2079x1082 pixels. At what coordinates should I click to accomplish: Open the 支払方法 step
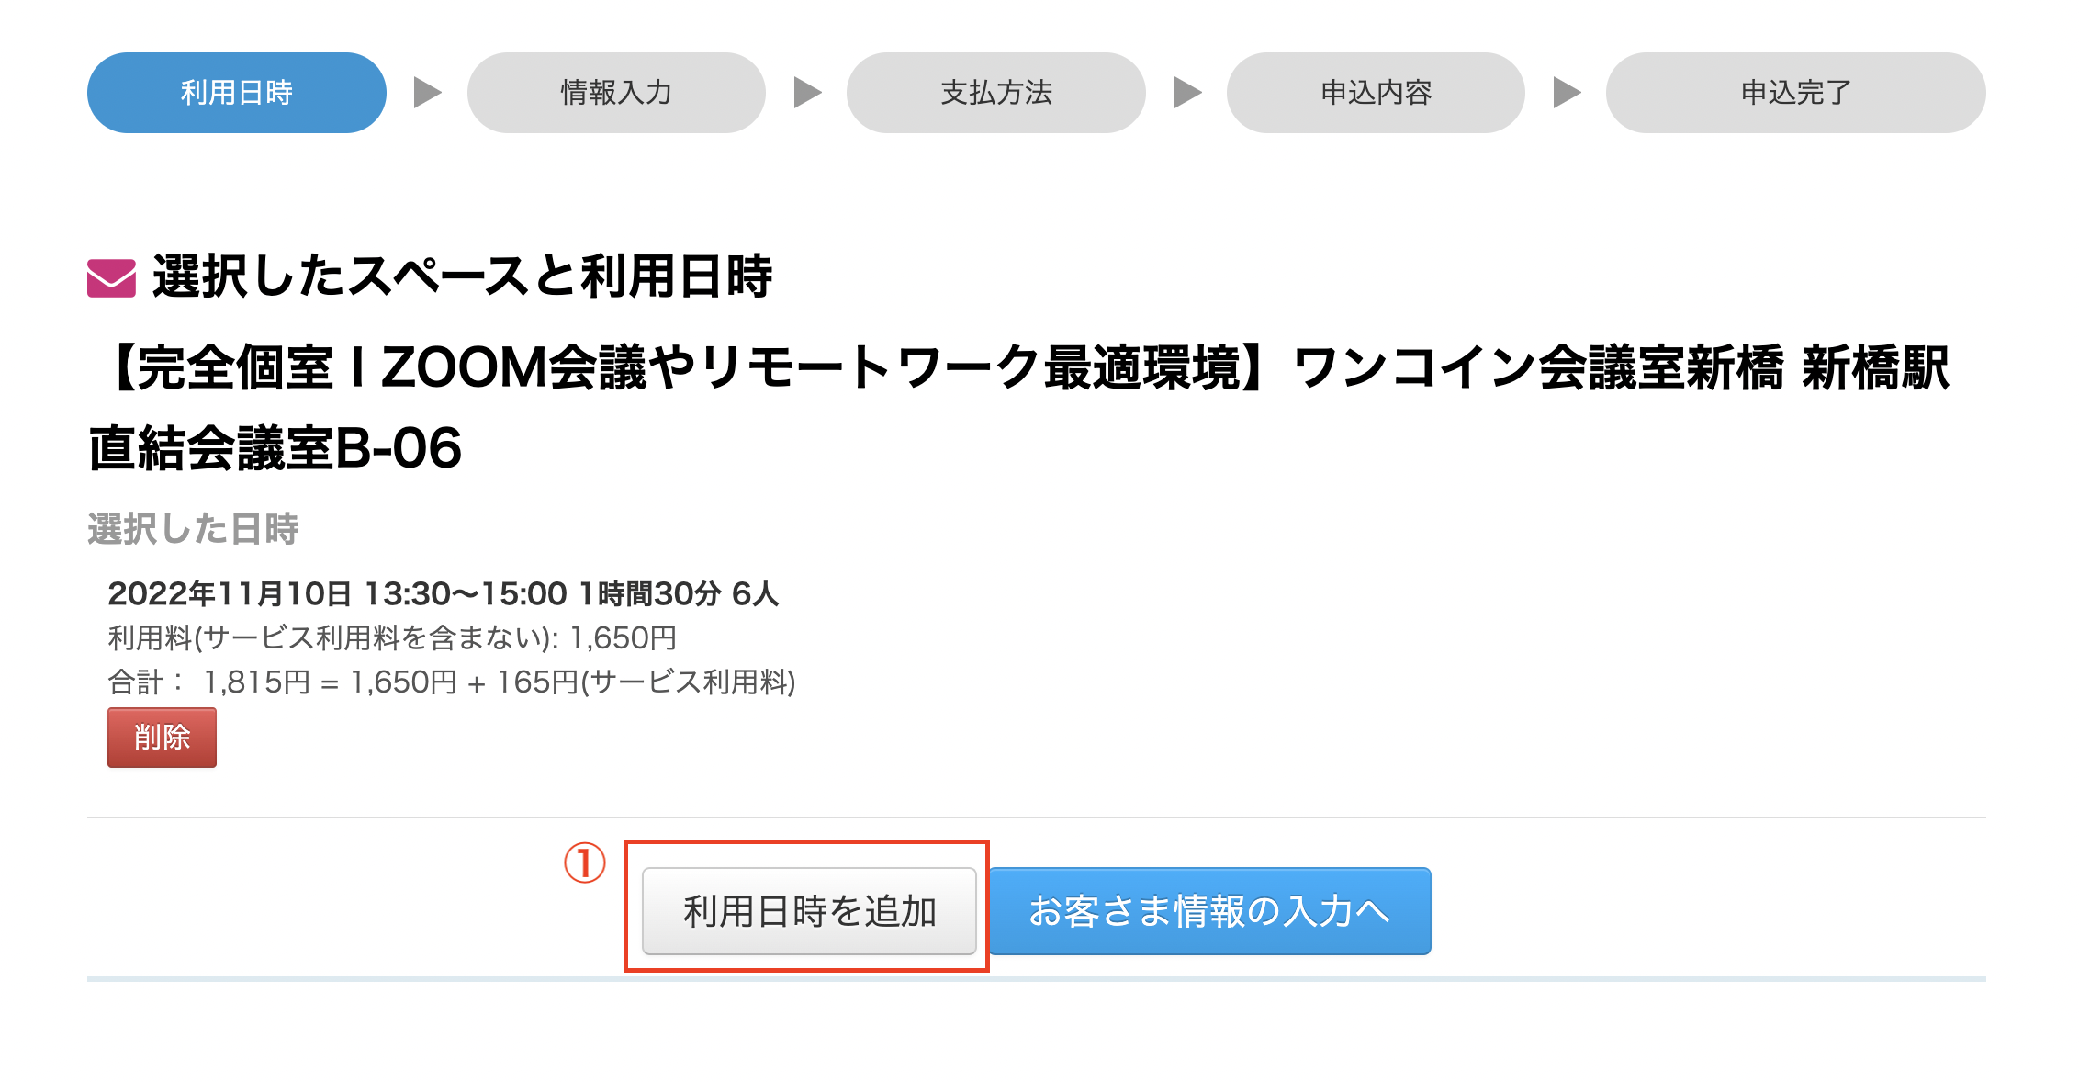click(x=996, y=93)
